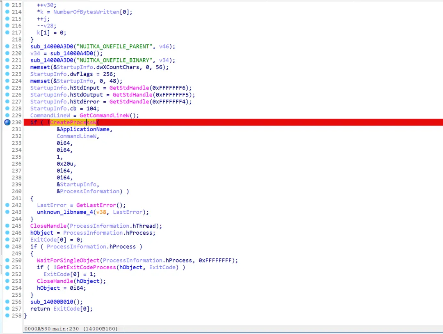Image resolution: width=443 pixels, height=334 pixels.
Task: Click the WaitForSingleObject call
Action: [68, 260]
